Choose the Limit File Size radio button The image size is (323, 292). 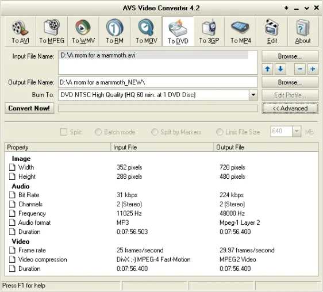pyautogui.click(x=220, y=132)
